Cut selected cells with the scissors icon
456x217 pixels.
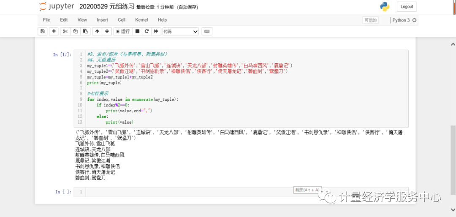click(x=65, y=31)
